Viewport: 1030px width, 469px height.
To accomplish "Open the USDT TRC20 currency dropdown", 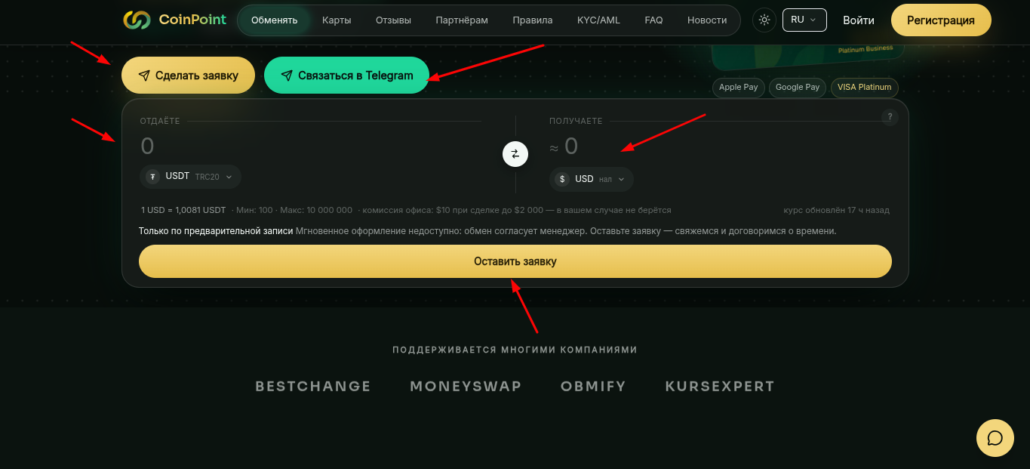I will (191, 177).
